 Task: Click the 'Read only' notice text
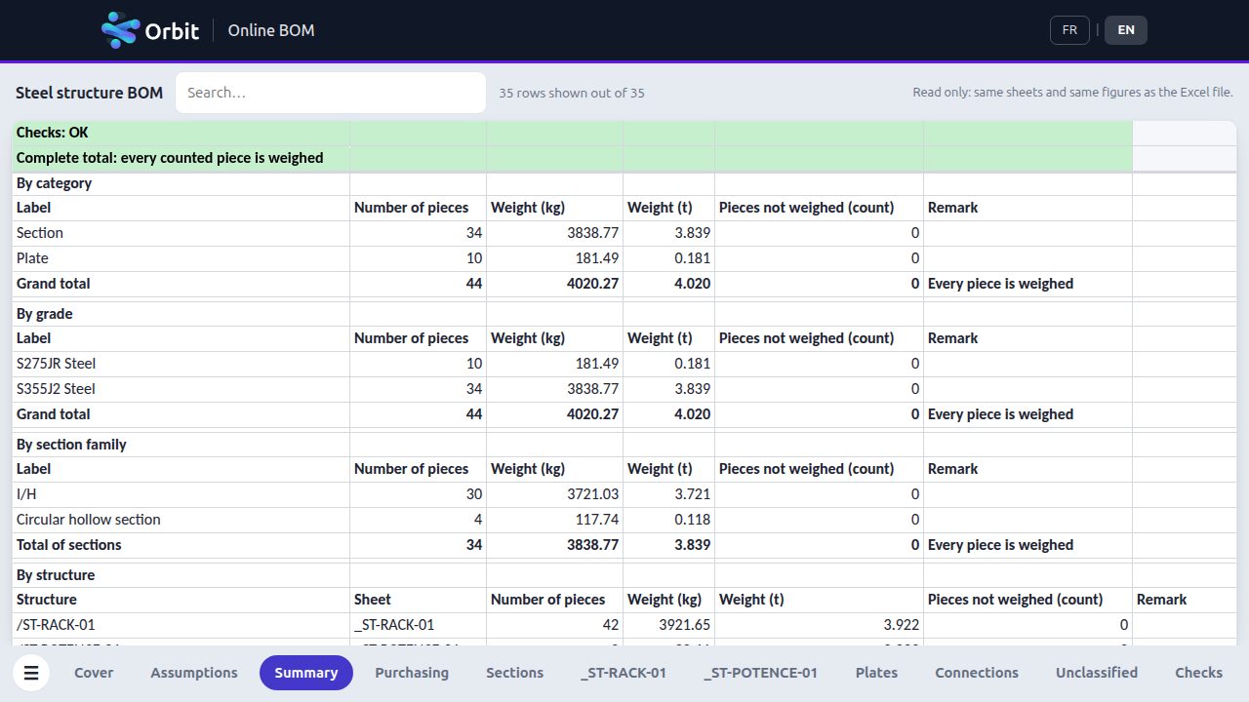(x=1073, y=93)
